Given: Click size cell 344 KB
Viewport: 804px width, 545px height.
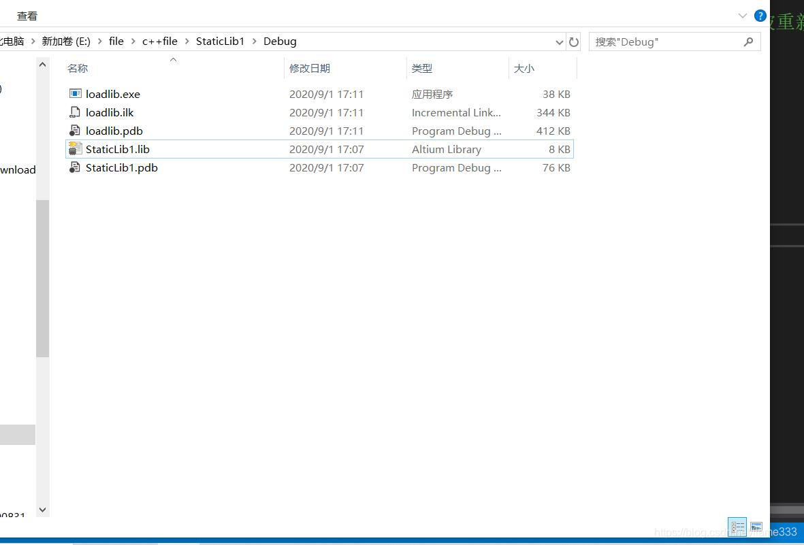Looking at the screenshot, I should 553,113.
